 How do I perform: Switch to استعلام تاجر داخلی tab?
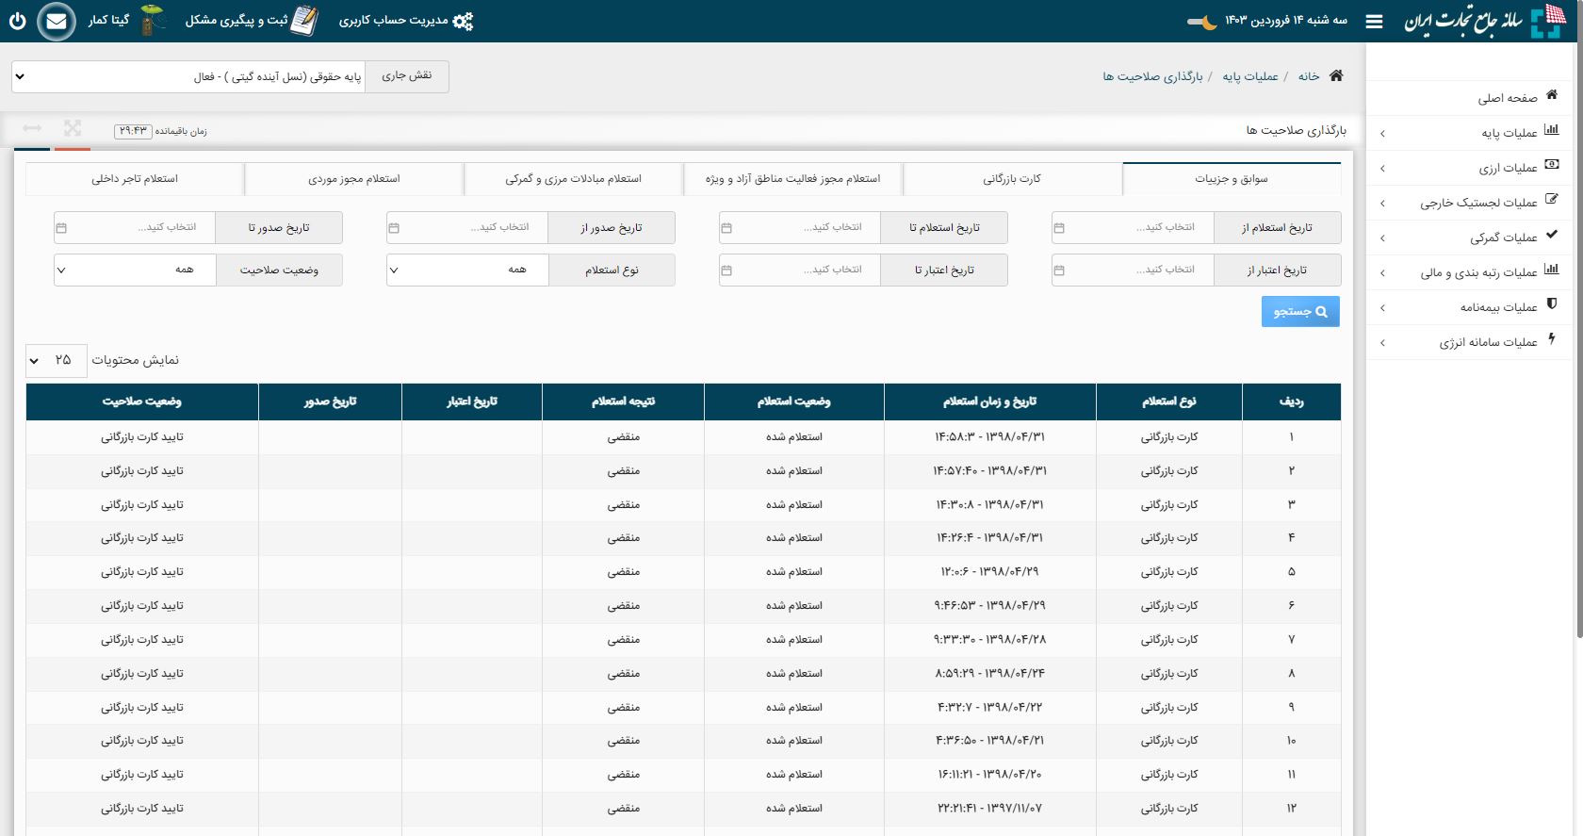[x=135, y=178]
